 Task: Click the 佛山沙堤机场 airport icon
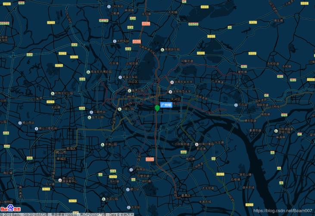click(36, 129)
